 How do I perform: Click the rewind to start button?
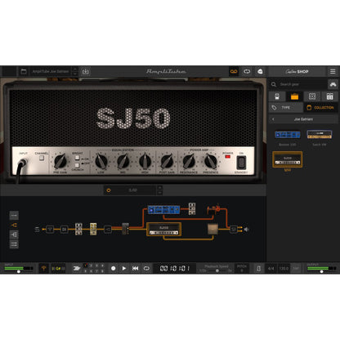[x=135, y=268]
